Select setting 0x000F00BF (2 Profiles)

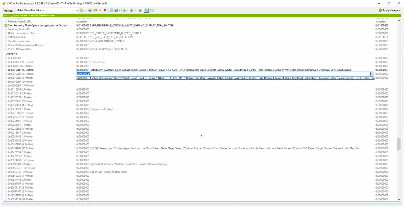[x=20, y=82]
